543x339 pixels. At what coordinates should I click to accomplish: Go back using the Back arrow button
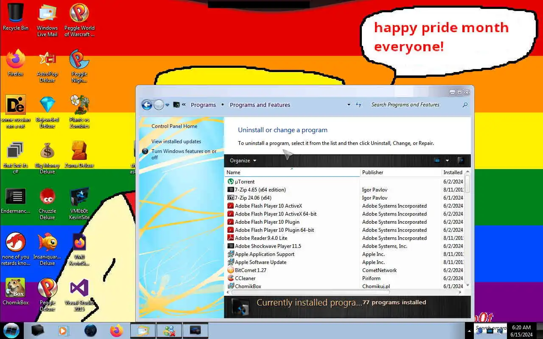pyautogui.click(x=147, y=105)
